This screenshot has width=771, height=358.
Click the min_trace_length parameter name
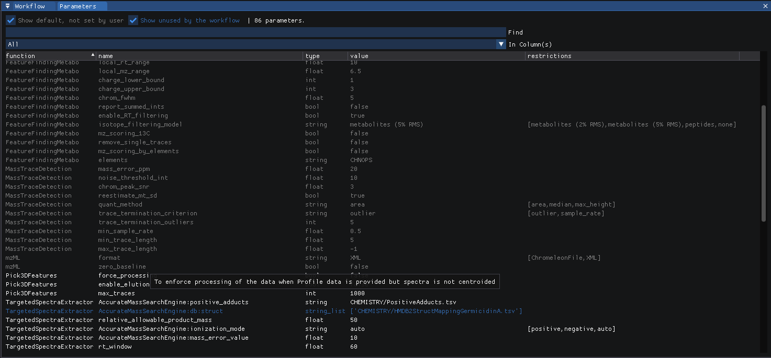(127, 240)
